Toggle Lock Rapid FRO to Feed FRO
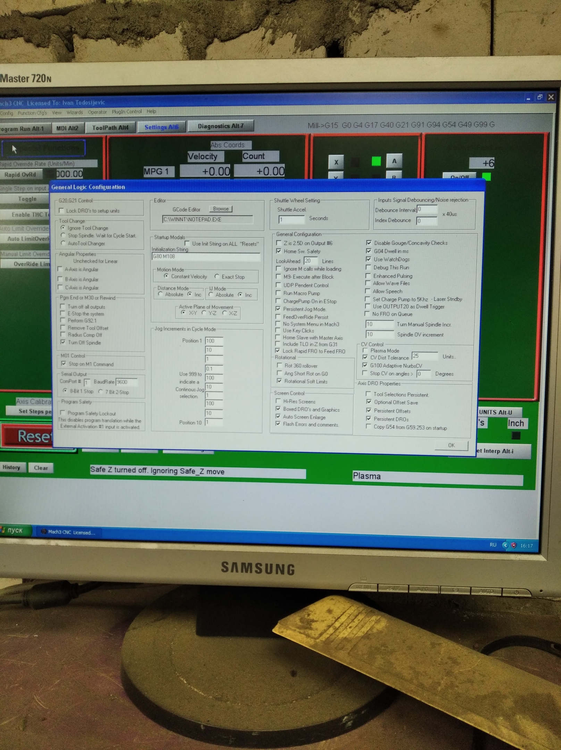Viewport: 561px width, 750px height. pos(278,351)
